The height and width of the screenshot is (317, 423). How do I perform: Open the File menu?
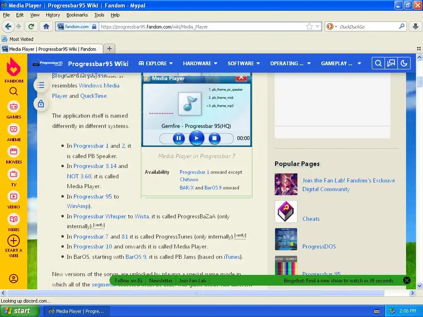pos(6,15)
